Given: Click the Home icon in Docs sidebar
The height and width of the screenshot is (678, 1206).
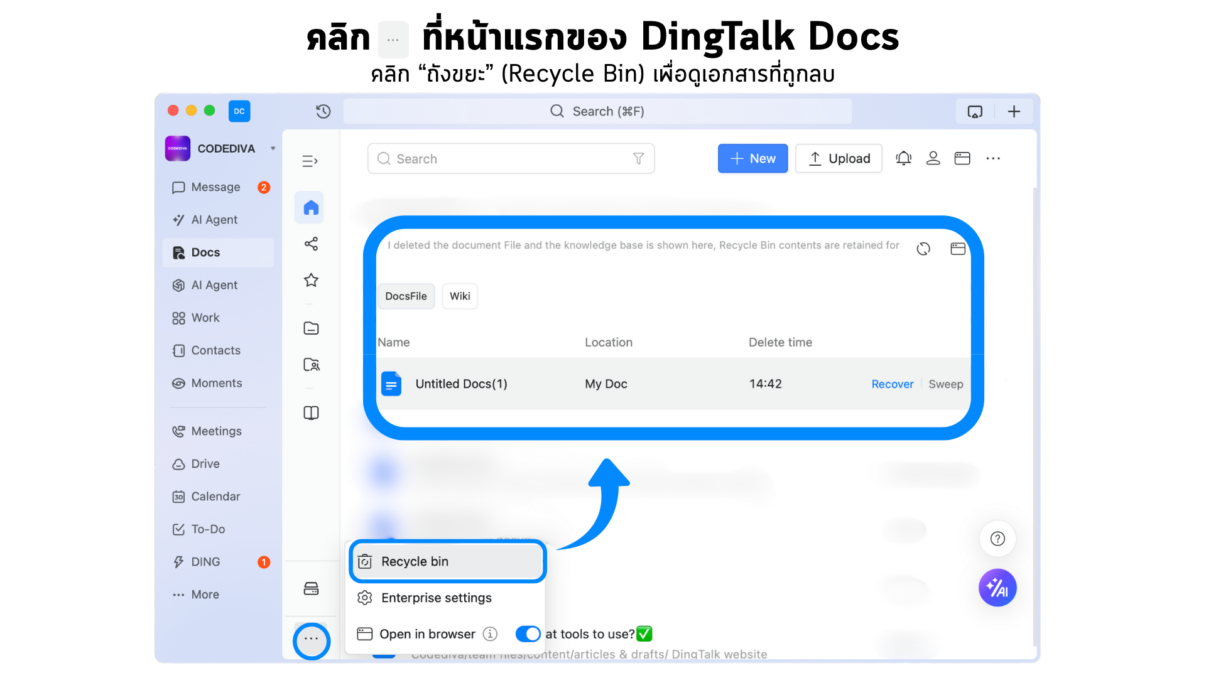Looking at the screenshot, I should pyautogui.click(x=311, y=208).
